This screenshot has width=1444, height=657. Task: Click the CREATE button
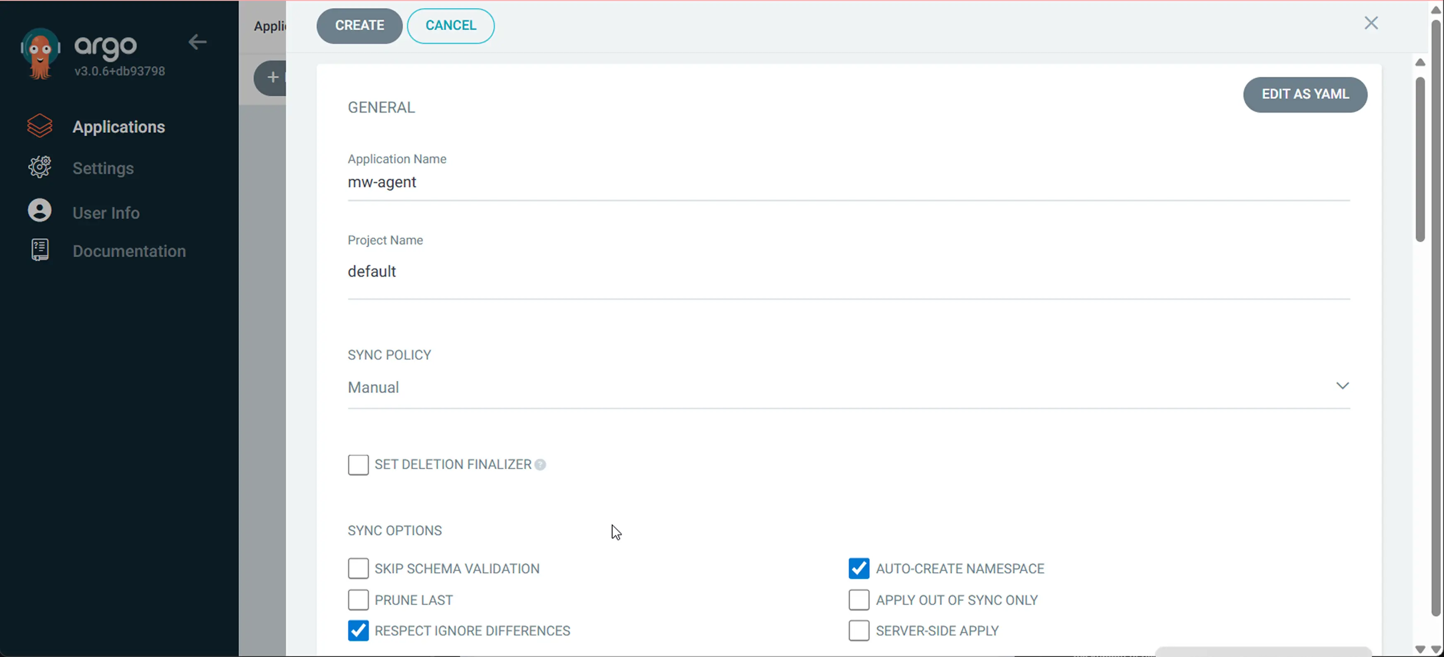pos(359,25)
